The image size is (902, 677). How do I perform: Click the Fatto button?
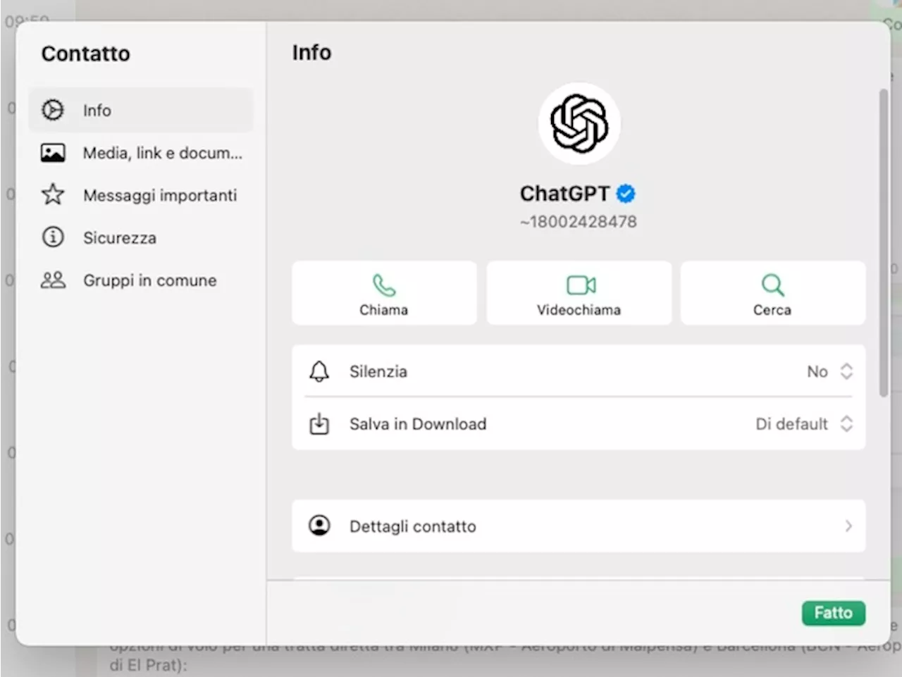(x=834, y=613)
